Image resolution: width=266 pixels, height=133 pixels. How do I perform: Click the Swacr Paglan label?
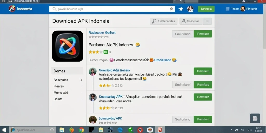(98, 60)
